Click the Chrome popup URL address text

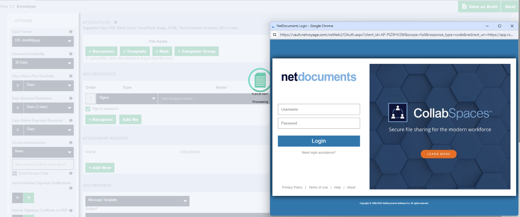click(396, 35)
